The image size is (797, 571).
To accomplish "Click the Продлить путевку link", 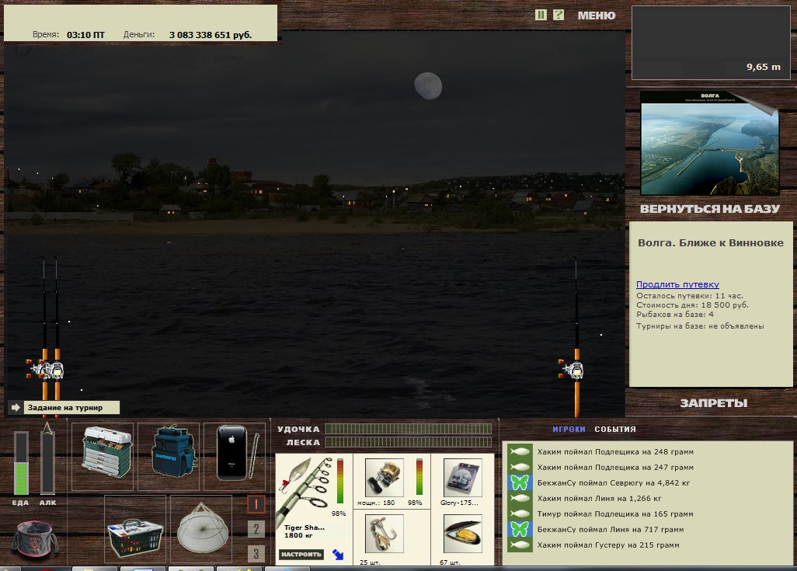I will [677, 284].
